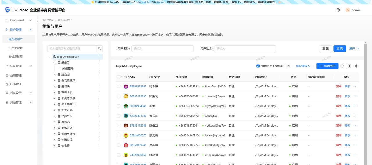
Task: Focus the 用户姓名 input field
Action: [245, 49]
